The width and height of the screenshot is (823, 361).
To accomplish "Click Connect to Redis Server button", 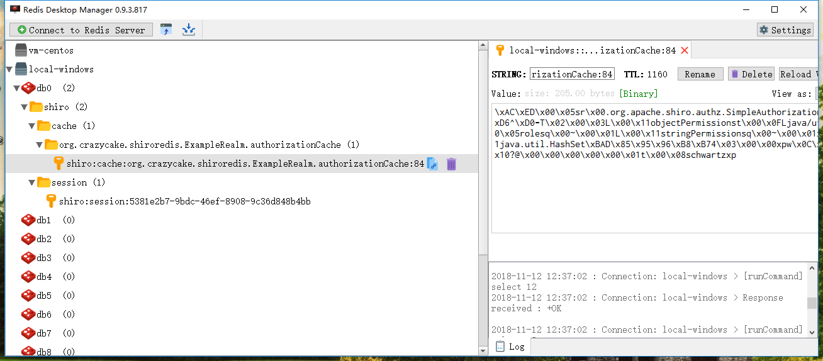I will [81, 30].
